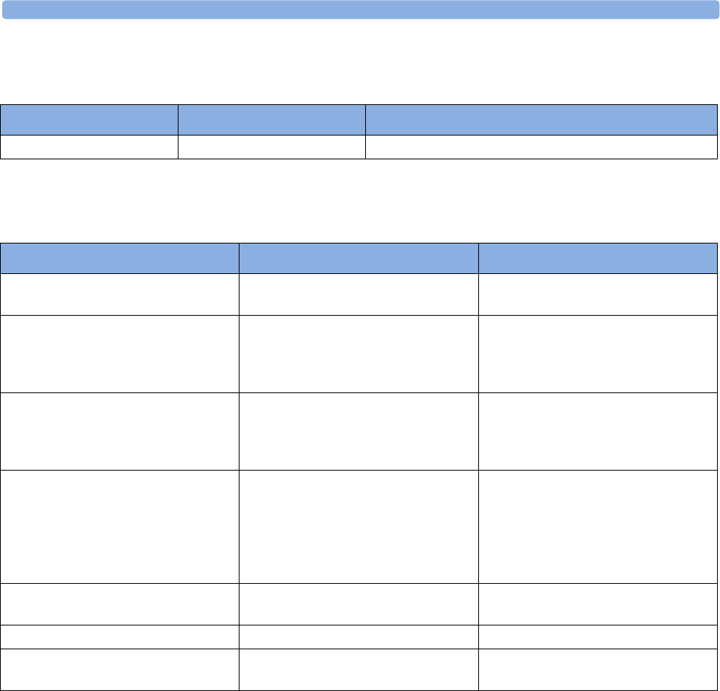Click first white cell in upper table
The height and width of the screenshot is (691, 720).
pos(89,147)
